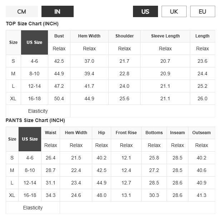Click the Sleeve Length column header
Image resolution: width=222 pixels, height=218 pixels.
pyautogui.click(x=165, y=36)
